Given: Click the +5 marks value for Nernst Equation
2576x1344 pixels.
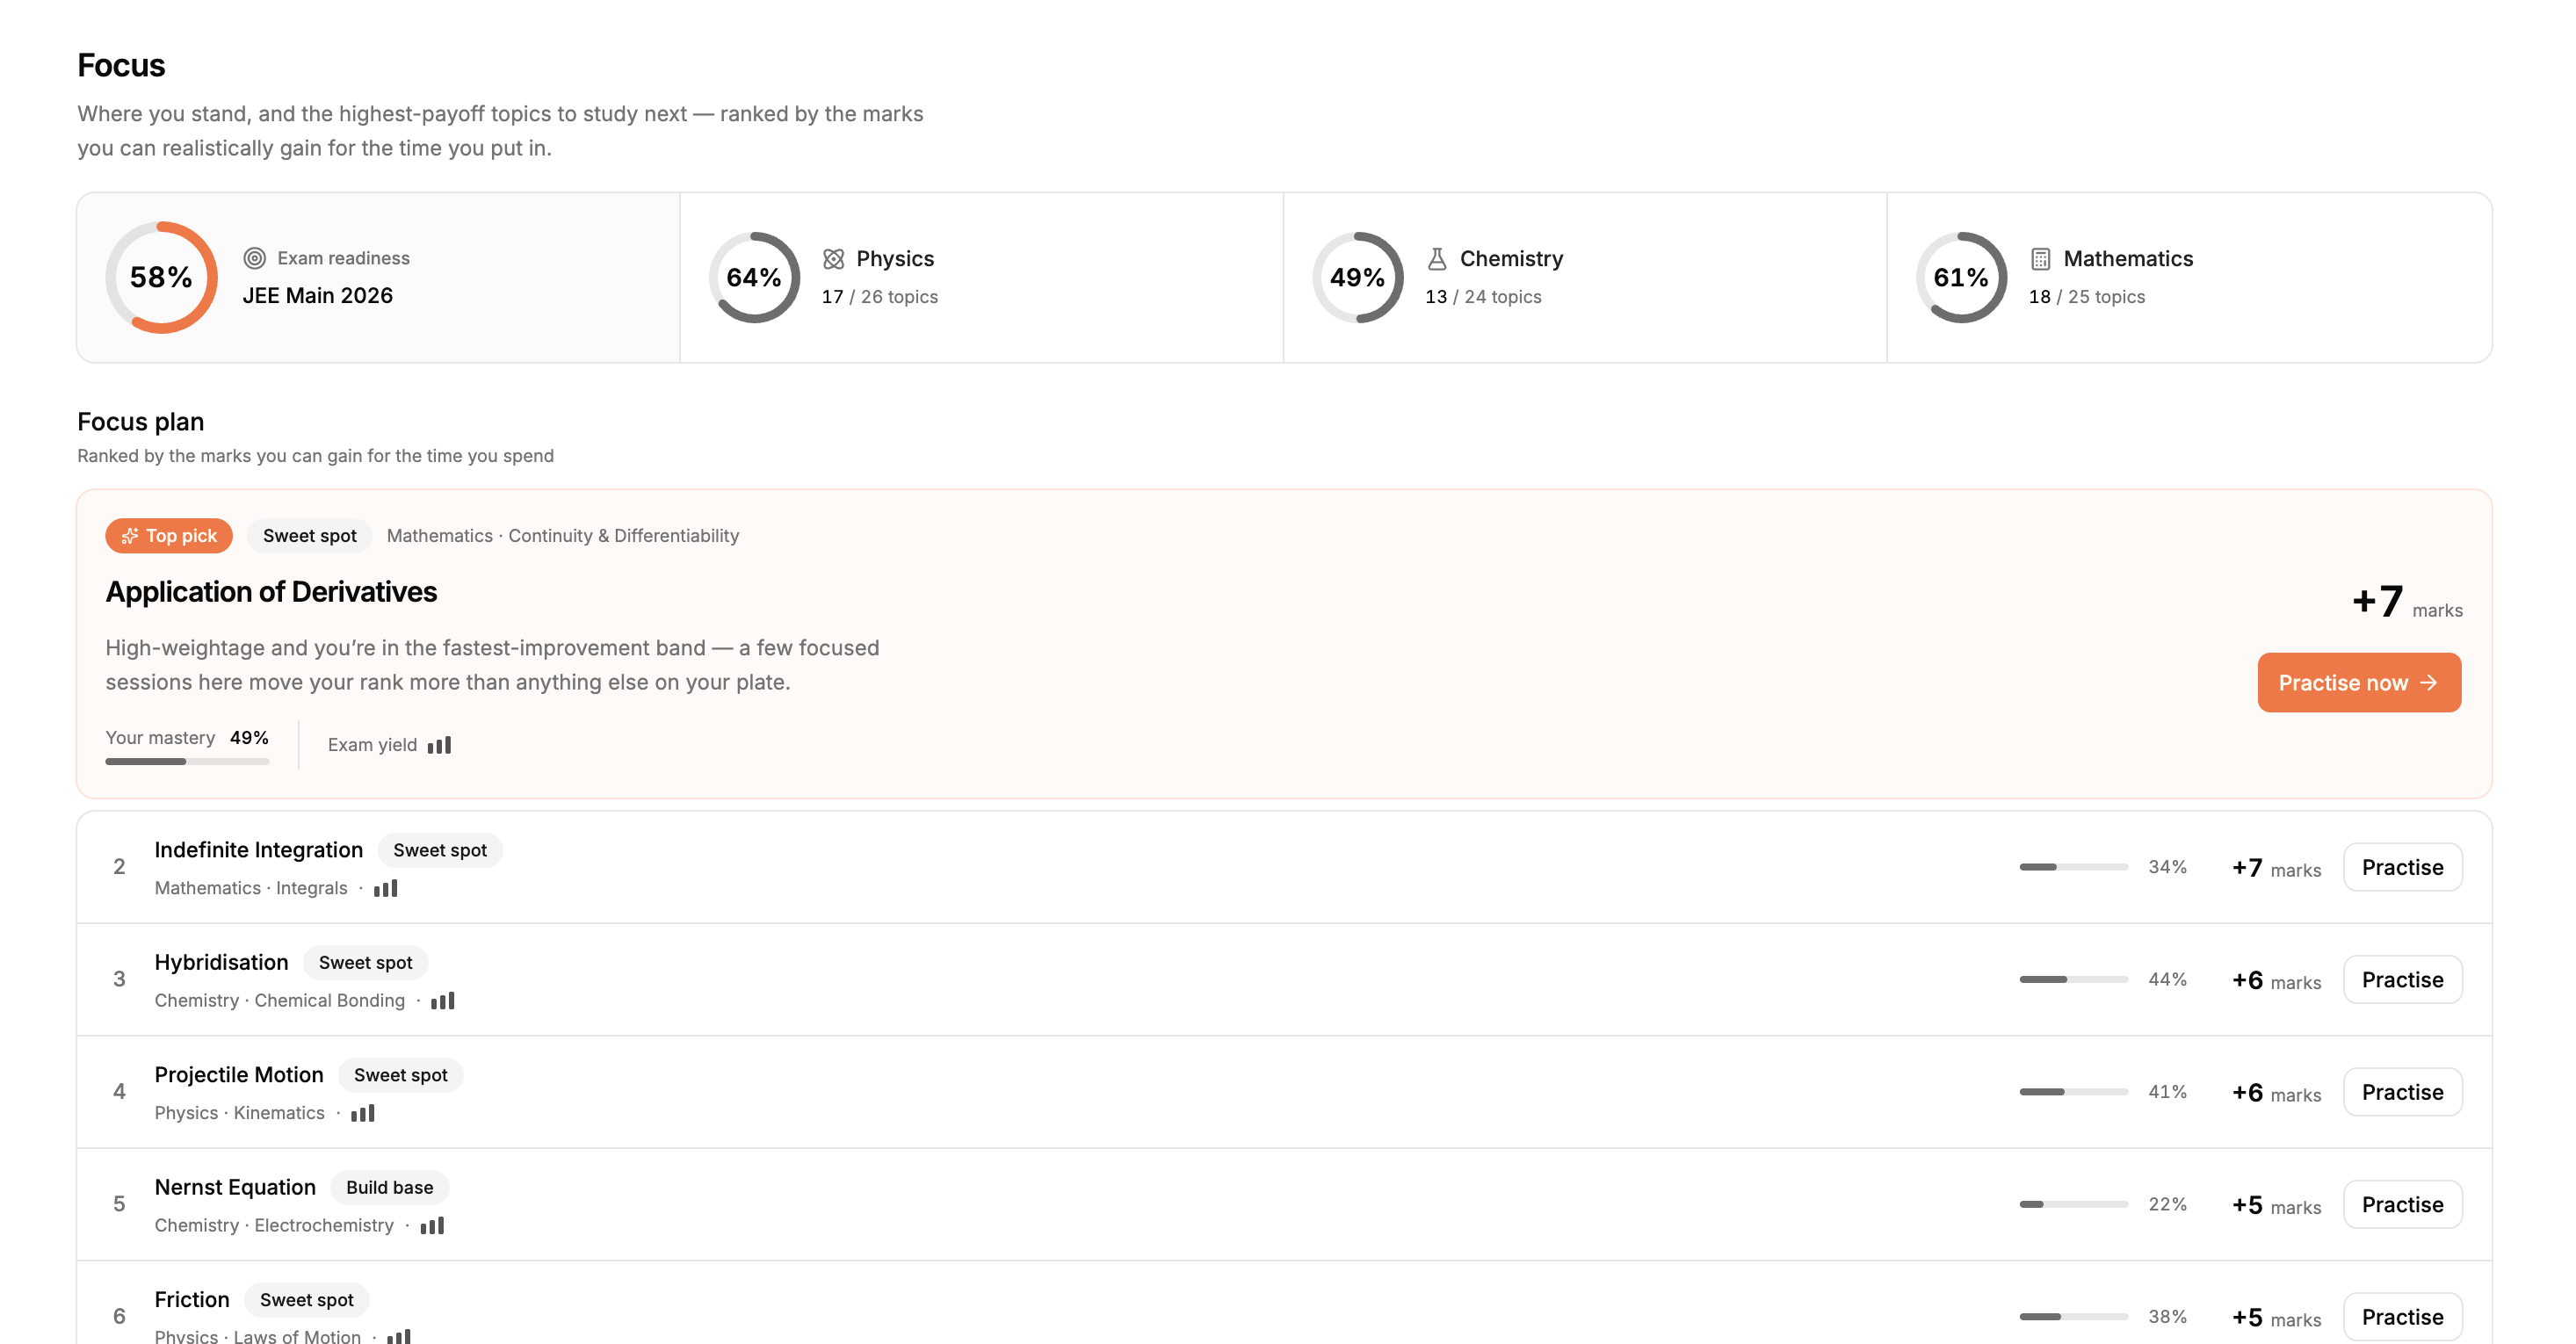Looking at the screenshot, I should click(2276, 1206).
